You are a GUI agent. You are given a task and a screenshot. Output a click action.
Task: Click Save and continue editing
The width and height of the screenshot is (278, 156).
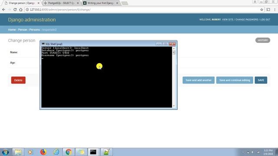(235, 80)
